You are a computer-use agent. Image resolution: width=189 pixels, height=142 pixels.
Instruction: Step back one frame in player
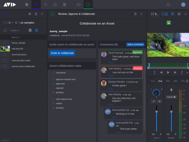[161, 73]
